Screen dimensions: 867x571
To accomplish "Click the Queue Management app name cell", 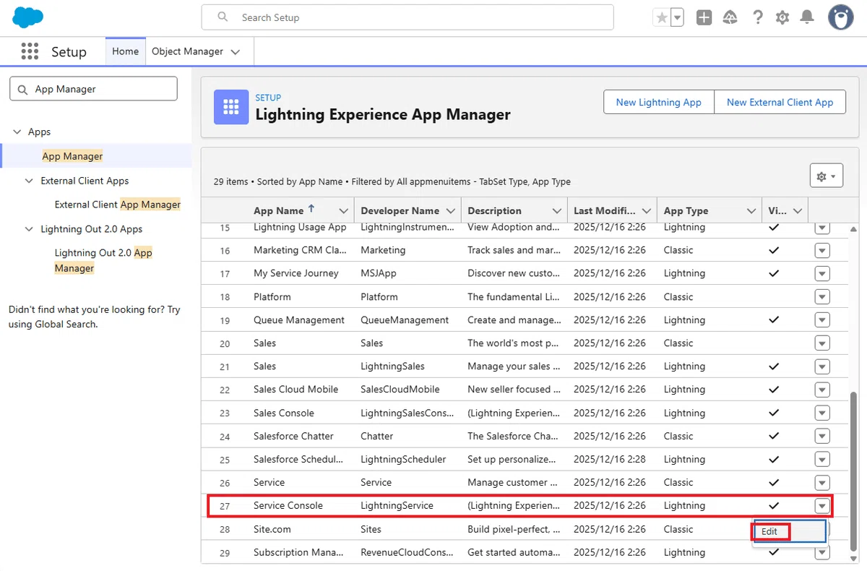I will tap(299, 320).
